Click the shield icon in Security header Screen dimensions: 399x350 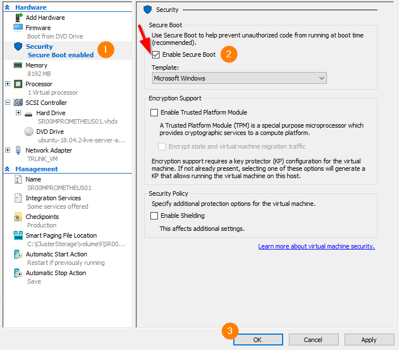point(148,10)
